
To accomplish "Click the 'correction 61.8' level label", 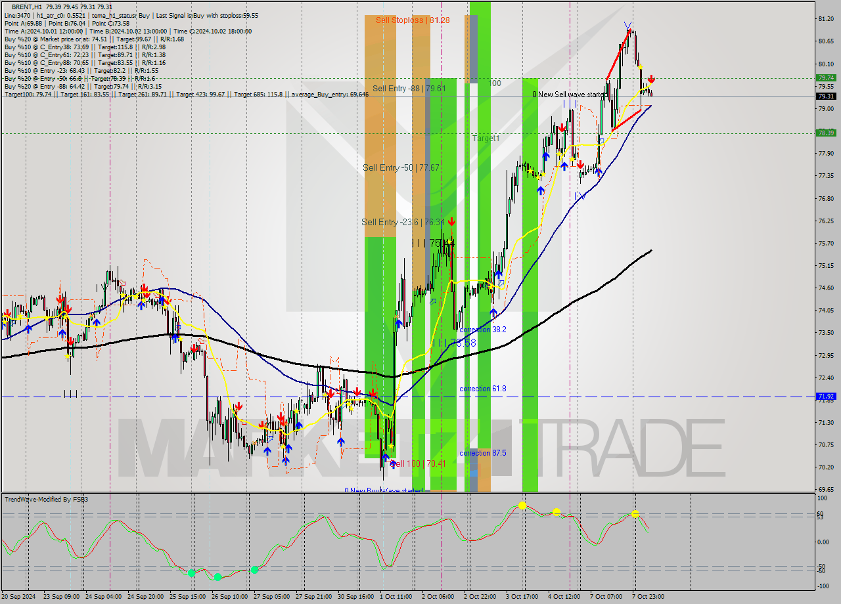I will 483,389.
